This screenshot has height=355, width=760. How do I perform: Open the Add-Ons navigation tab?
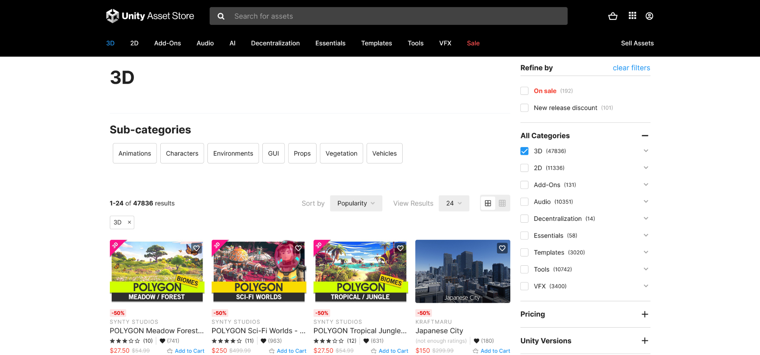[x=167, y=43]
